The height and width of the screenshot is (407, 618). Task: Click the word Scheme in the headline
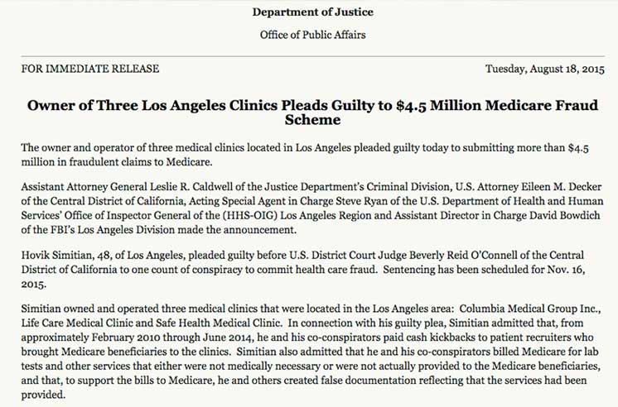(x=312, y=120)
